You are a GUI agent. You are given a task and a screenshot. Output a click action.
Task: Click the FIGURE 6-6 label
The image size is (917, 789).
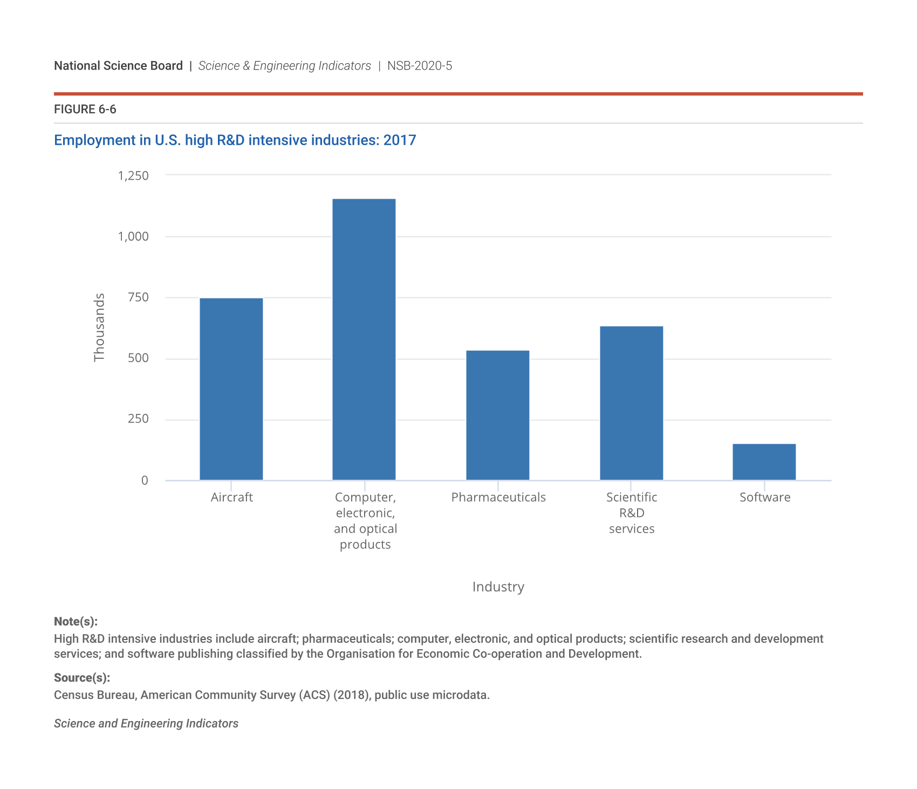(x=85, y=110)
